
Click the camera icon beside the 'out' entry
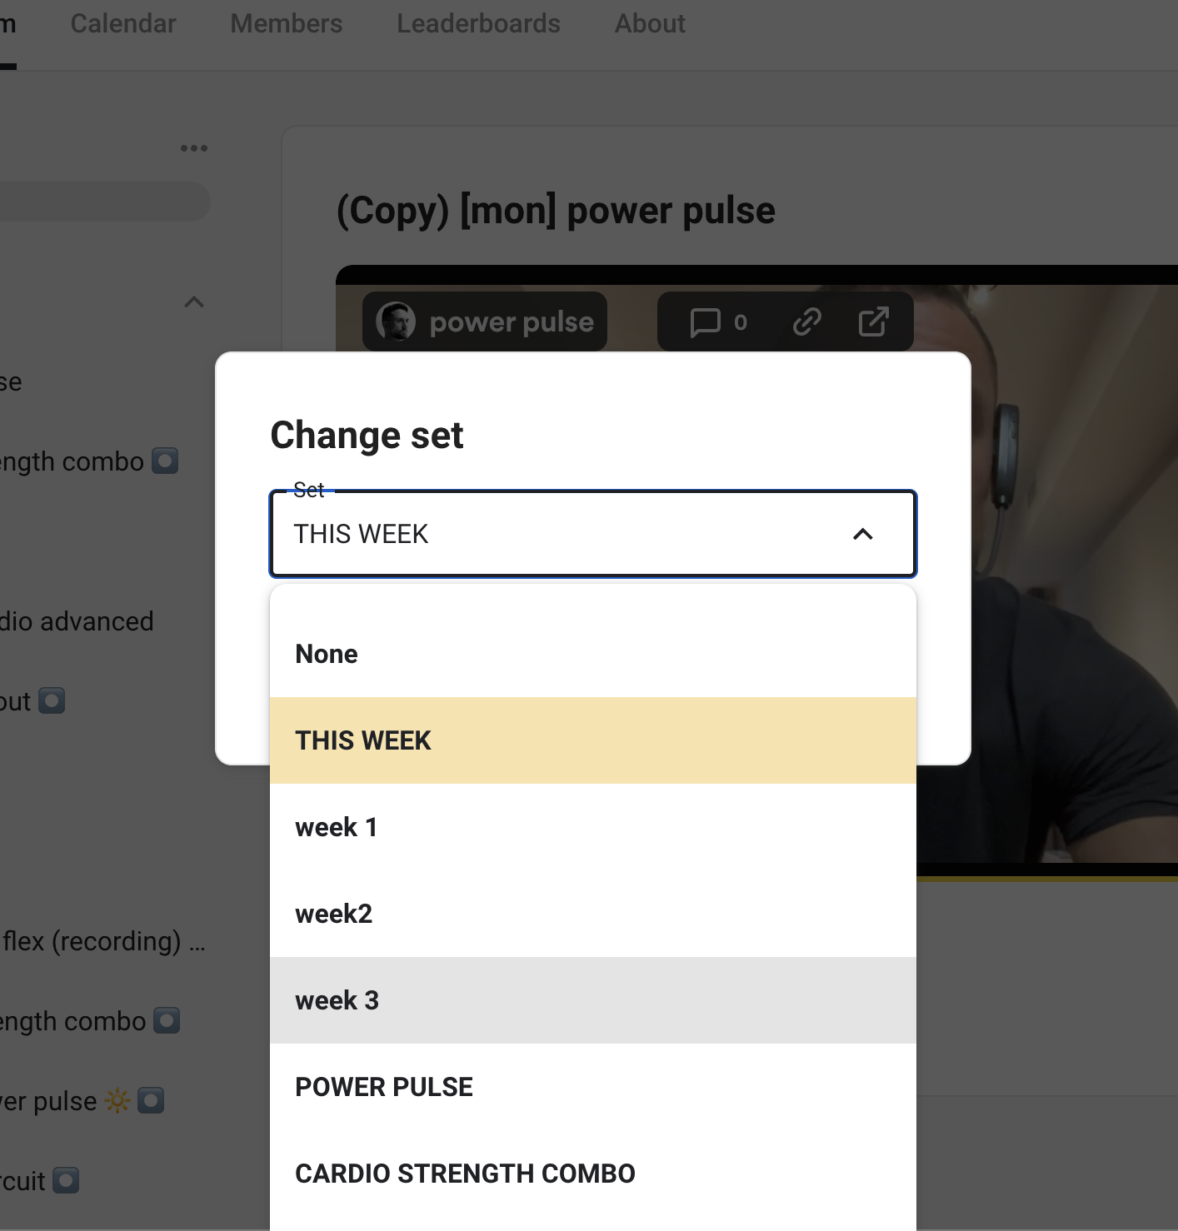tap(52, 701)
